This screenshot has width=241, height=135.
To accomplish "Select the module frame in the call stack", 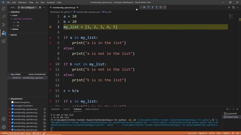I will click(x=27, y=78).
